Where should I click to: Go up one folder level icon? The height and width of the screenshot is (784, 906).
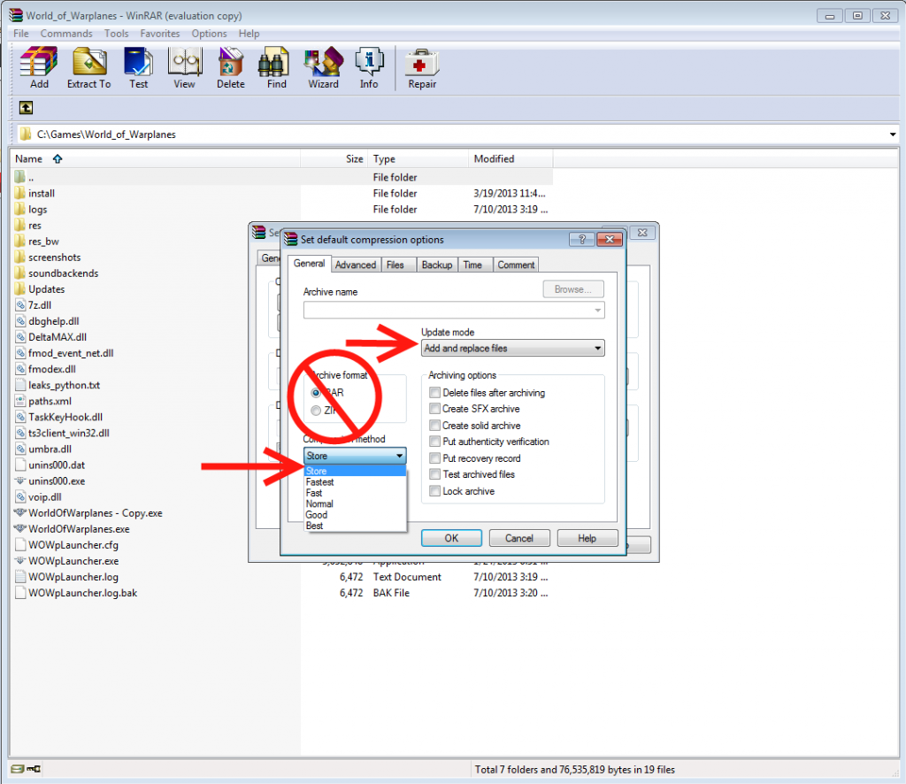coord(26,107)
